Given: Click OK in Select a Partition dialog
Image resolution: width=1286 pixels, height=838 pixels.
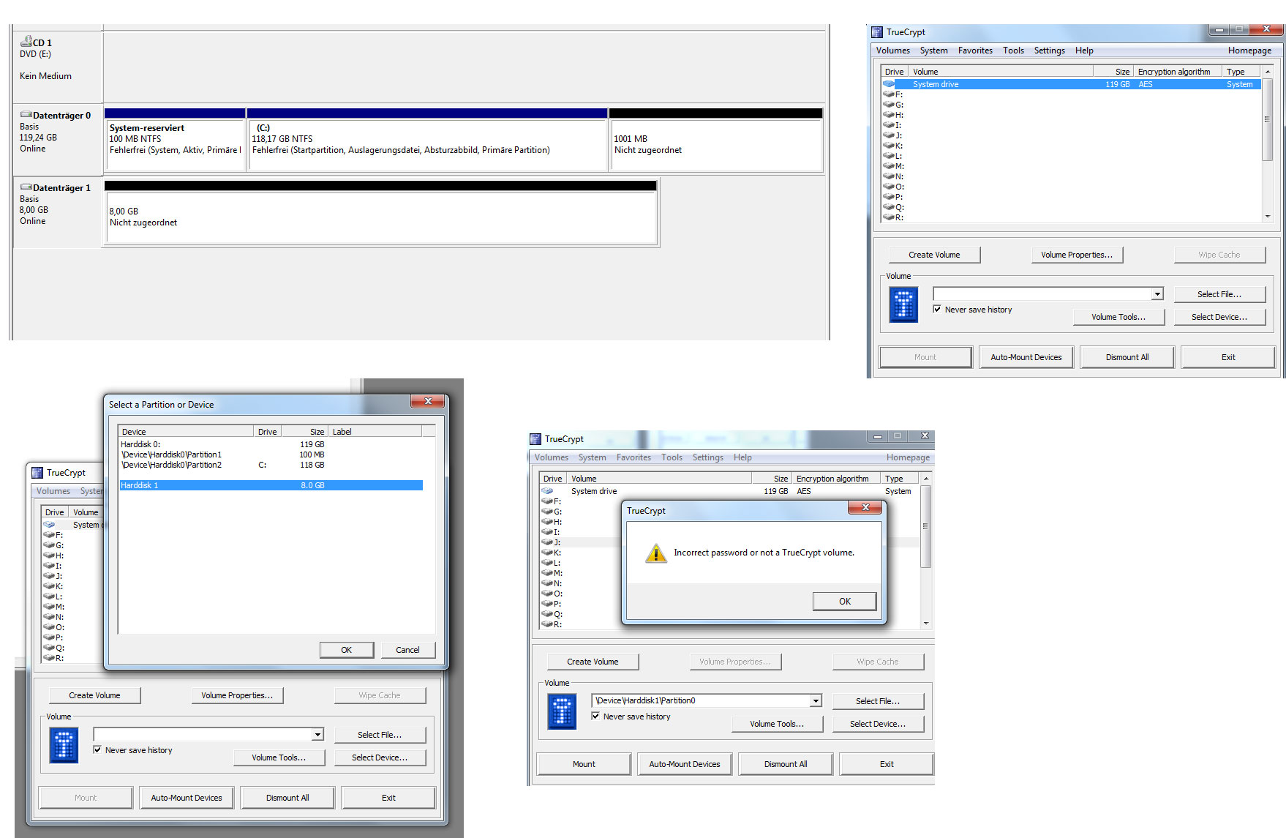Looking at the screenshot, I should click(x=346, y=650).
